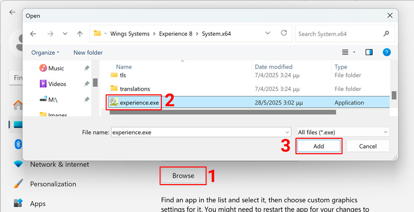Click the Back arrow in Open dialog

pyautogui.click(x=33, y=34)
